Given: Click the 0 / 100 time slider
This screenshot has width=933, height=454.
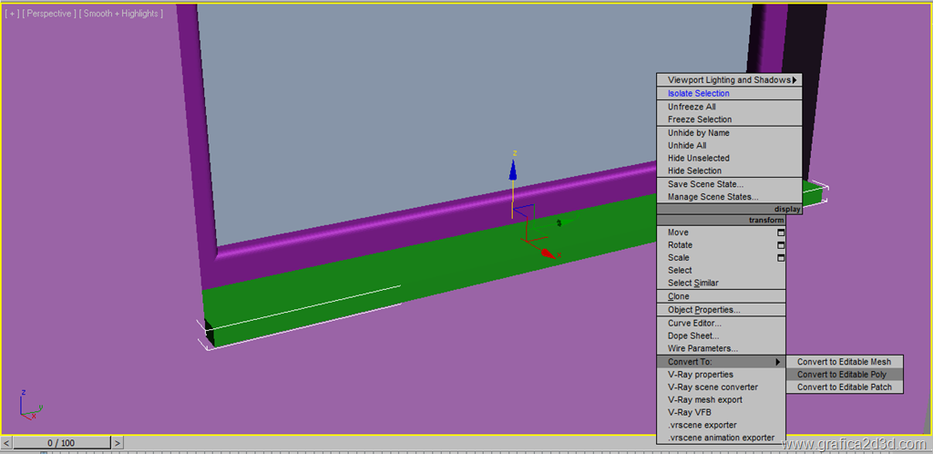Looking at the screenshot, I should pos(62,443).
